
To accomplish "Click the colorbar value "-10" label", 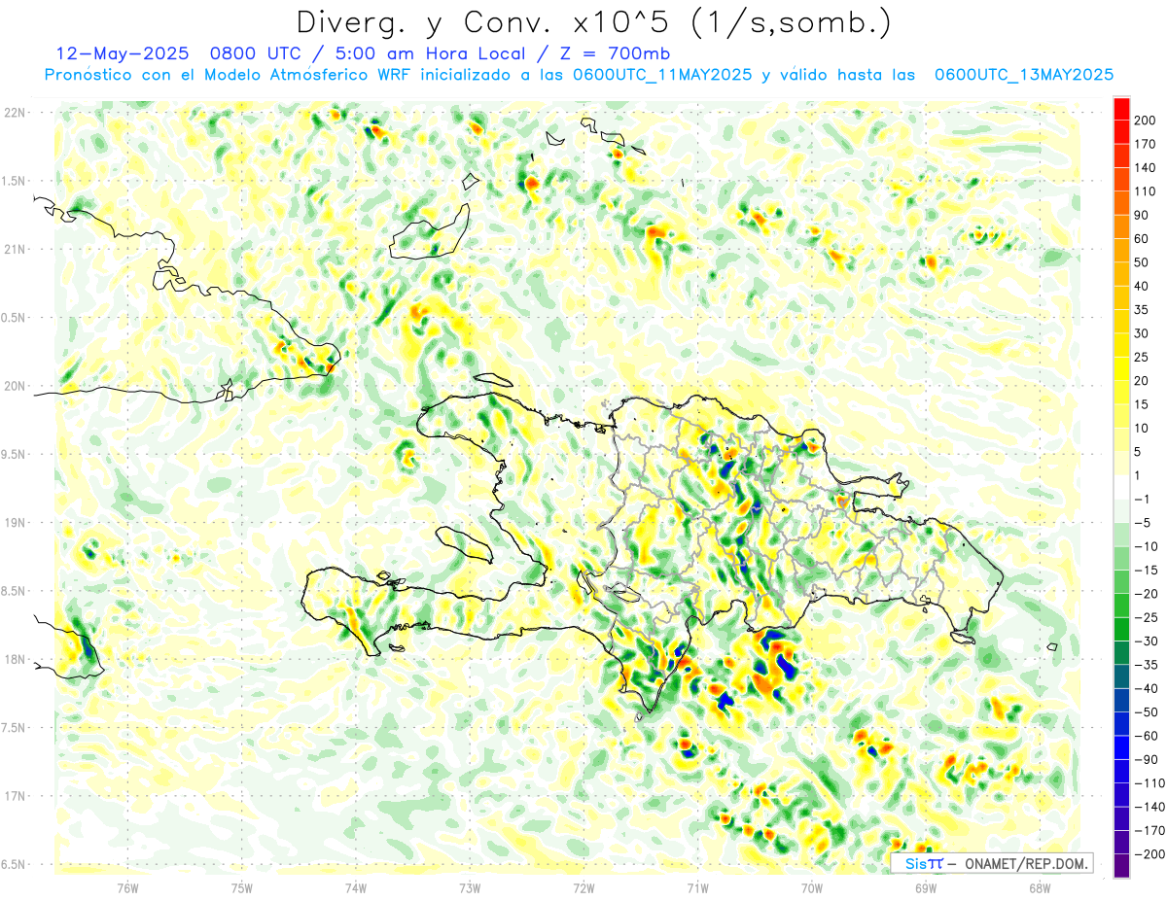I will pyautogui.click(x=1145, y=546).
